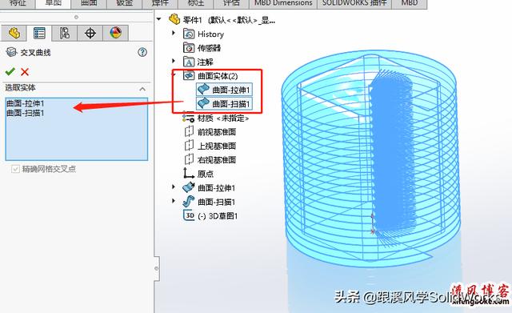
Task: Click the help question mark icon
Action: [142, 52]
